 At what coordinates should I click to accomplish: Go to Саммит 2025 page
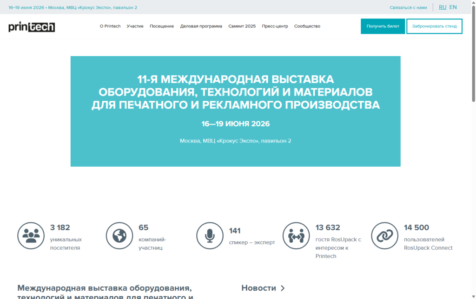[x=242, y=26]
